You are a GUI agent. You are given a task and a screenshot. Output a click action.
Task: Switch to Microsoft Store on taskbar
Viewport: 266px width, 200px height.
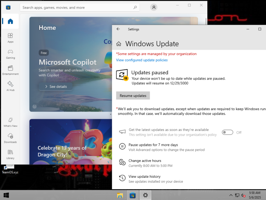[133, 195]
